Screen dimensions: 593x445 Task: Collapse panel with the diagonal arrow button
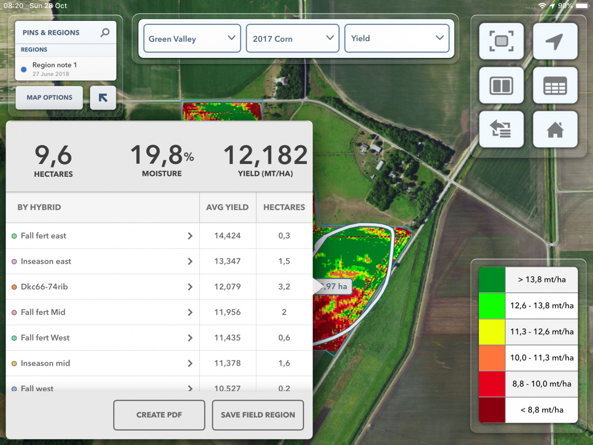click(x=103, y=97)
